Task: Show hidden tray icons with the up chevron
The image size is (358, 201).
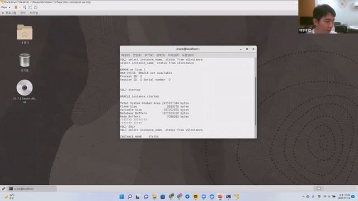Action: click(x=303, y=197)
